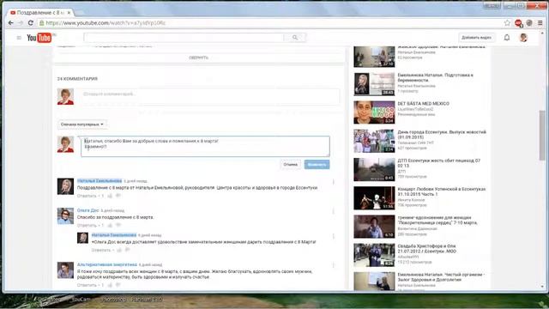Go back with the browser back arrow
The height and width of the screenshot is (309, 549).
click(x=11, y=23)
